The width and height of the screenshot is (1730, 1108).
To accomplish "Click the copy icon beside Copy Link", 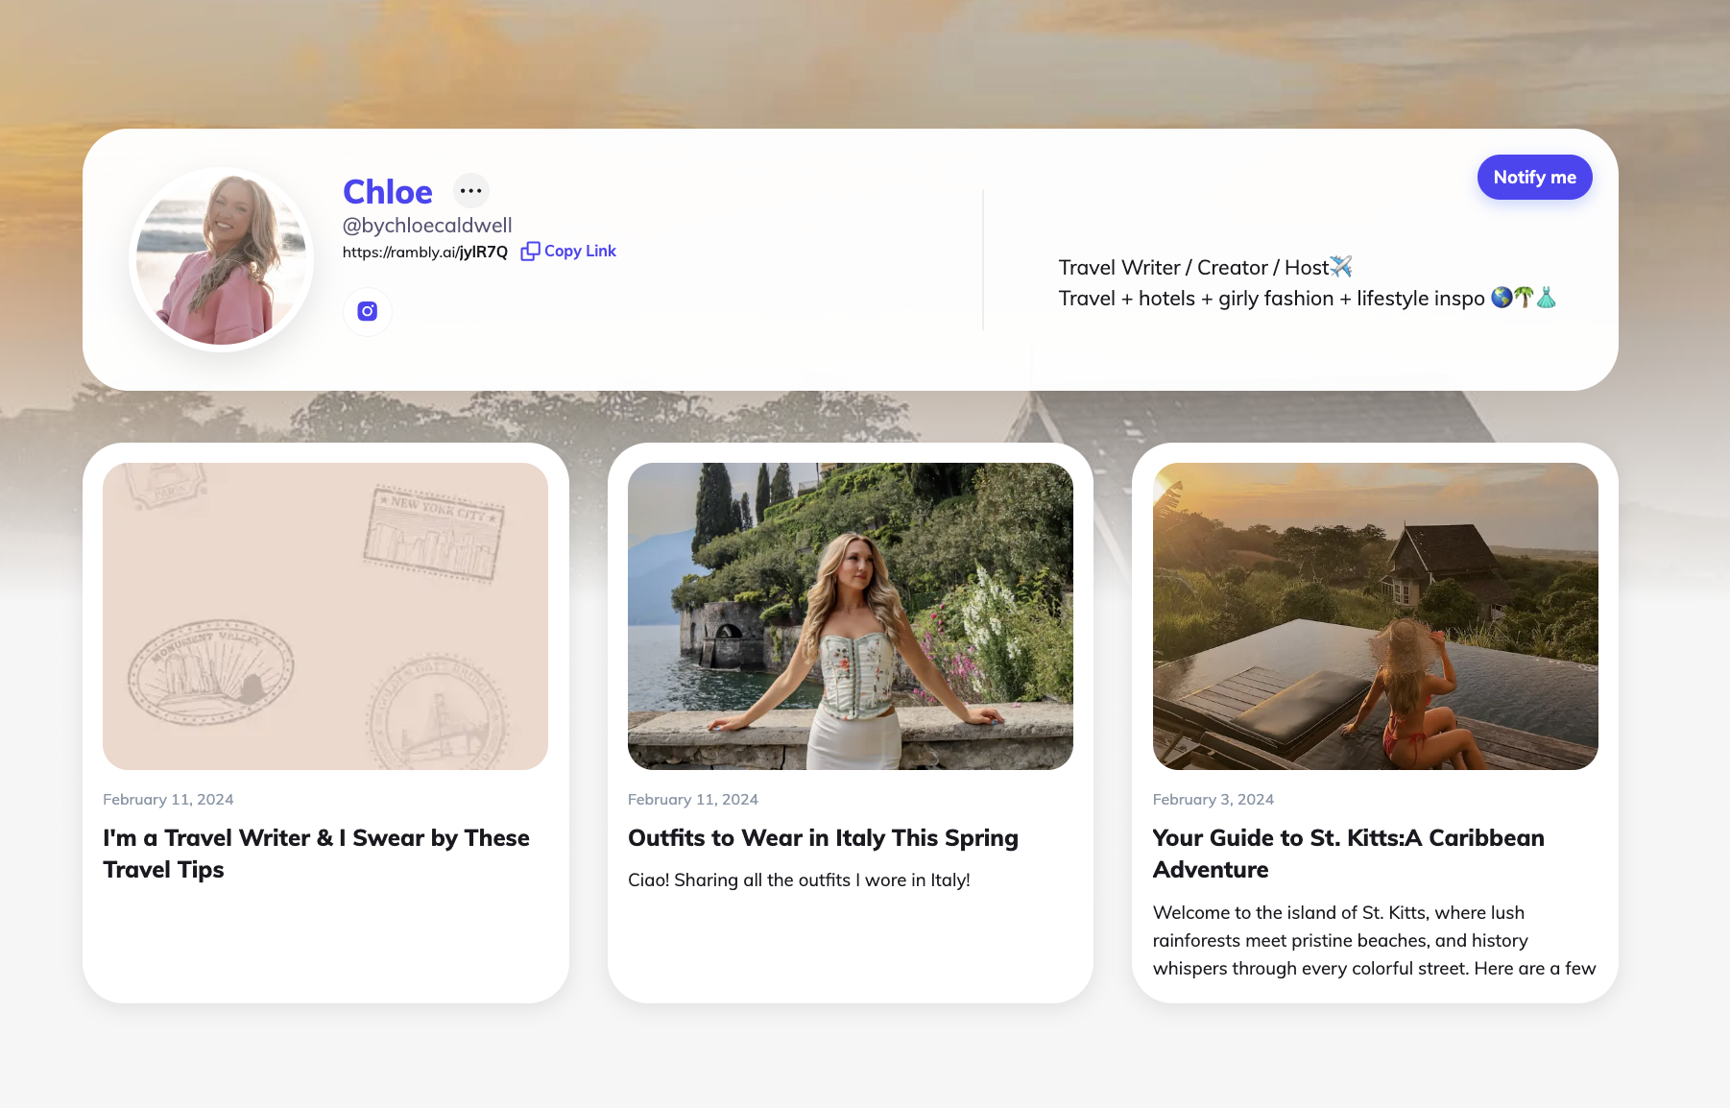I will [530, 252].
